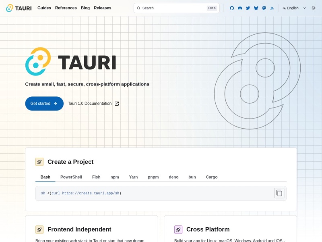Open the Twitter profile icon
Image resolution: width=322 pixels, height=242 pixels.
click(x=248, y=8)
